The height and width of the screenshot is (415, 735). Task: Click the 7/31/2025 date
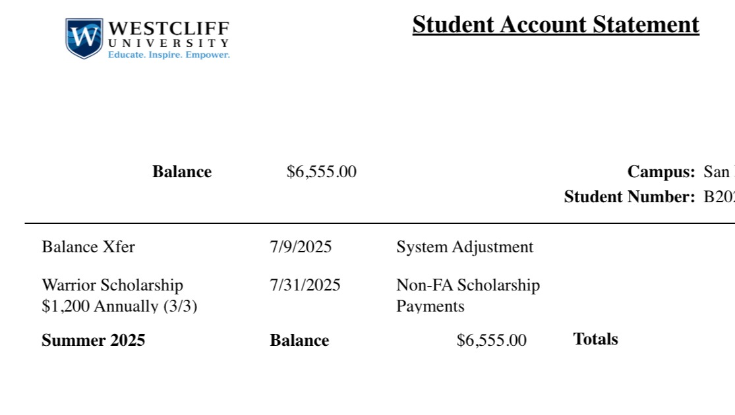click(x=305, y=285)
